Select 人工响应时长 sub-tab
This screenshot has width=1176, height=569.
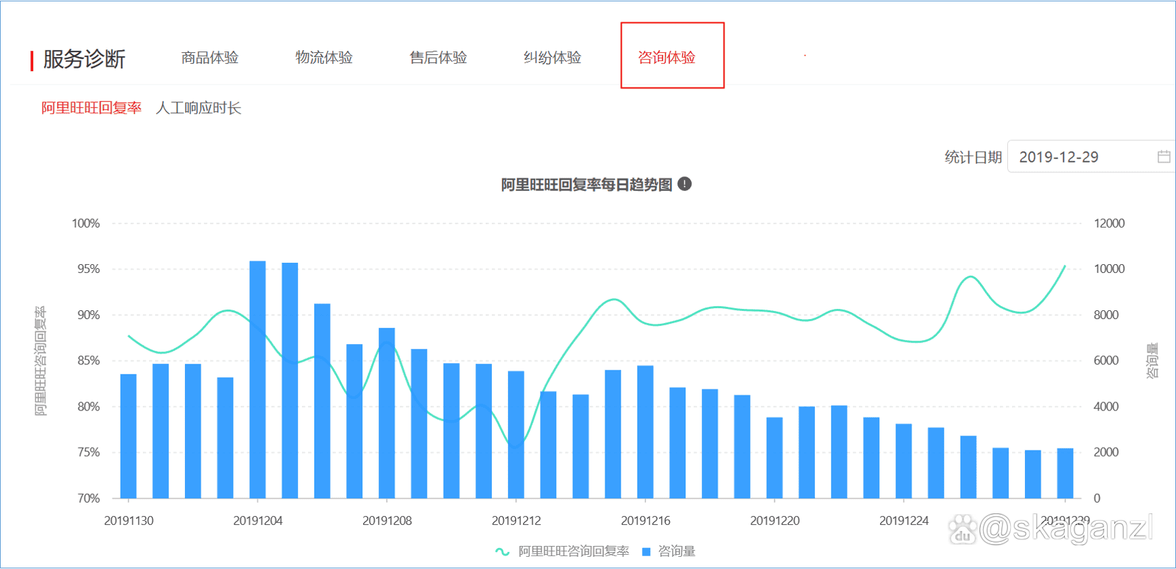pyautogui.click(x=198, y=108)
